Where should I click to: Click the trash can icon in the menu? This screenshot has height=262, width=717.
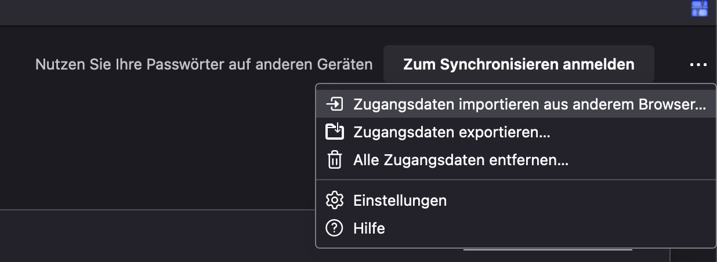coord(335,160)
